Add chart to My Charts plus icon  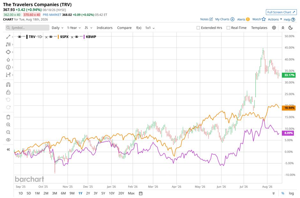[x=232, y=19]
